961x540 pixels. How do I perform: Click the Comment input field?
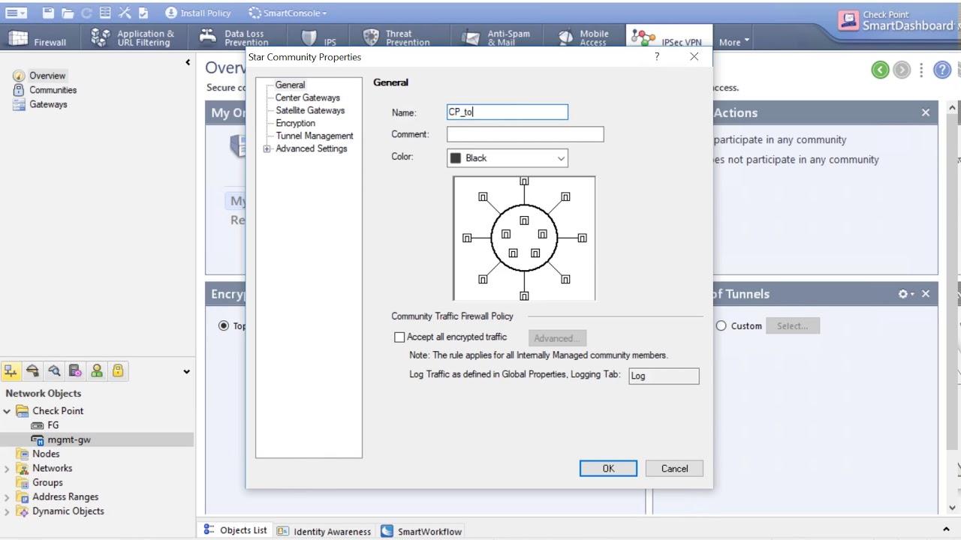(x=525, y=134)
